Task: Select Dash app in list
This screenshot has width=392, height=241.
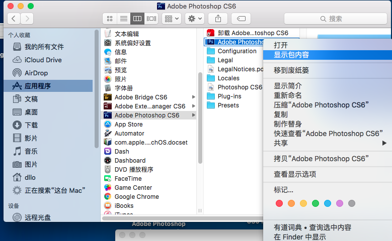Action: [x=148, y=152]
